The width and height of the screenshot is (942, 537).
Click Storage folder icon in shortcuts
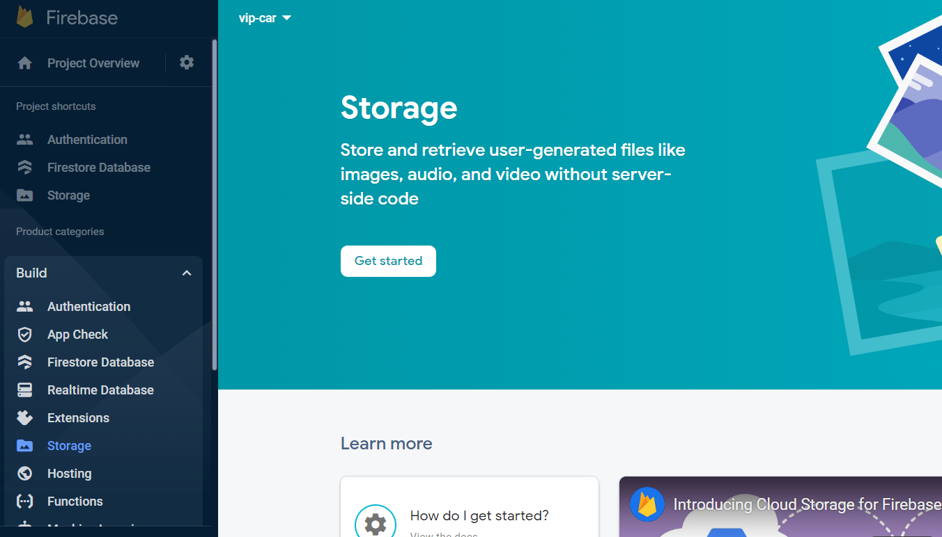pyautogui.click(x=25, y=195)
